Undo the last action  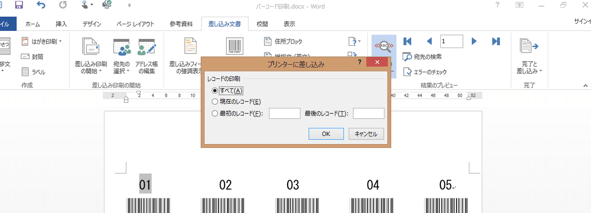coord(41,6)
